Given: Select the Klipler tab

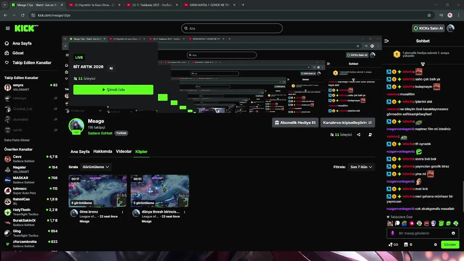Looking at the screenshot, I should tap(141, 152).
